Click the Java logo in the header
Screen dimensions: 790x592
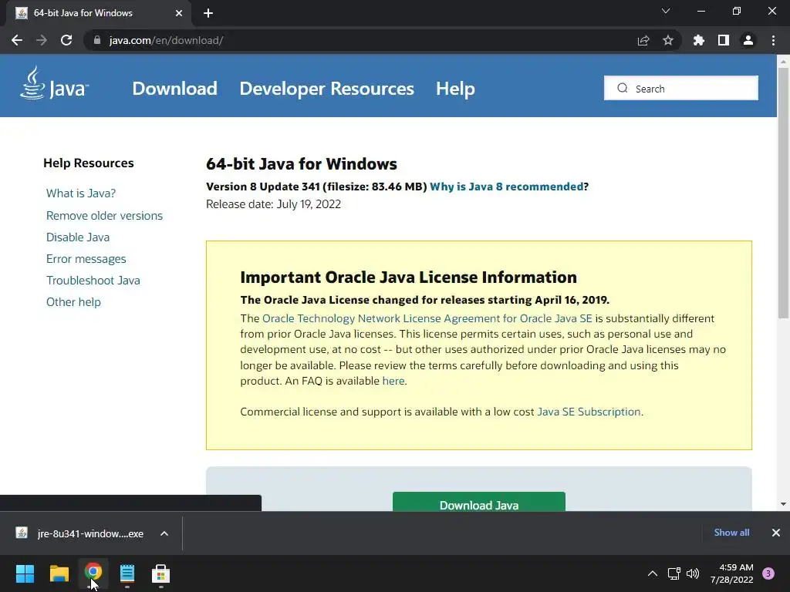click(55, 83)
